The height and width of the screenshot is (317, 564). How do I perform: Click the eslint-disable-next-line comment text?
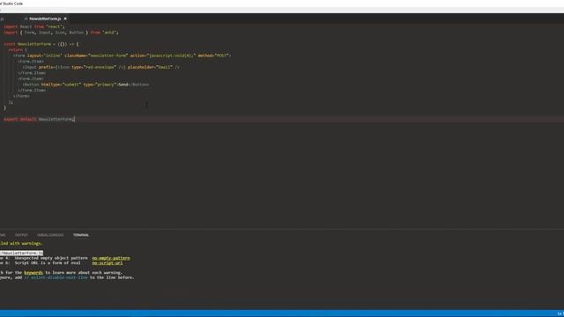click(56, 277)
